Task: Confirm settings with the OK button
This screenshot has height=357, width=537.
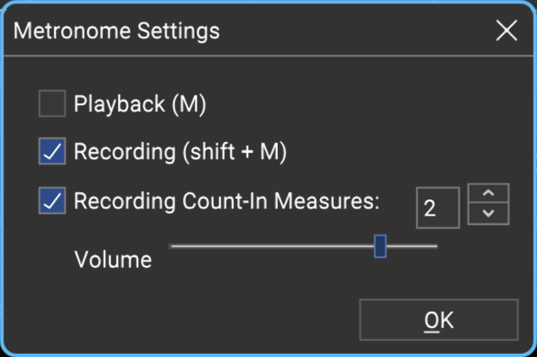Action: 439,320
